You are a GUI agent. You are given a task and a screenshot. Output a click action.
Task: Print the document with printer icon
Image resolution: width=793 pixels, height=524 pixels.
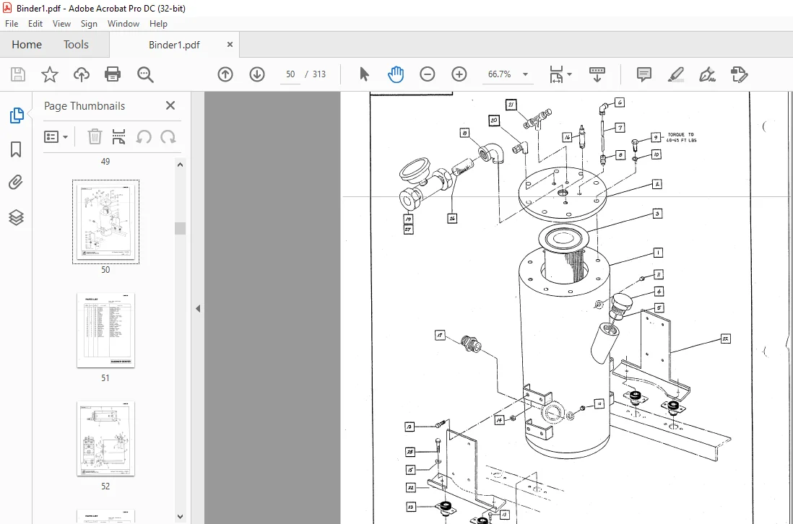coord(112,74)
